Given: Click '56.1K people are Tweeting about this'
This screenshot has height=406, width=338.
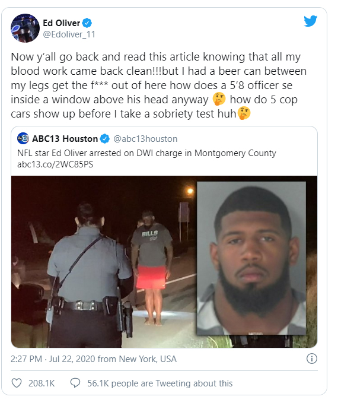Looking at the screenshot, I should tap(160, 383).
